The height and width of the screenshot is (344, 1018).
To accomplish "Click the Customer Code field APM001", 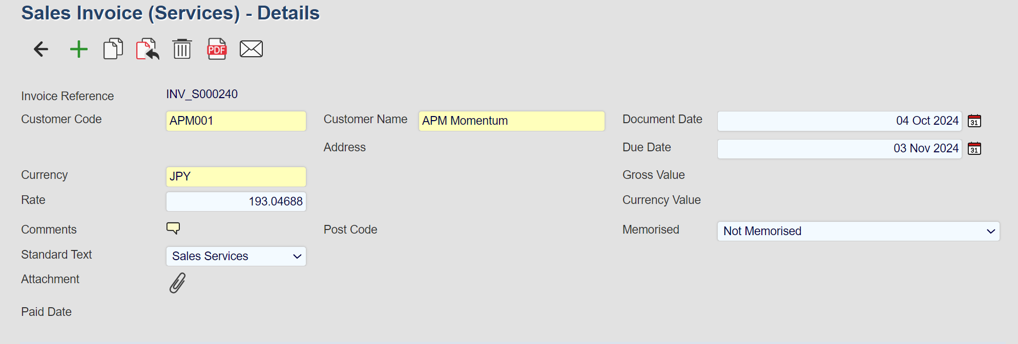I will coord(236,121).
